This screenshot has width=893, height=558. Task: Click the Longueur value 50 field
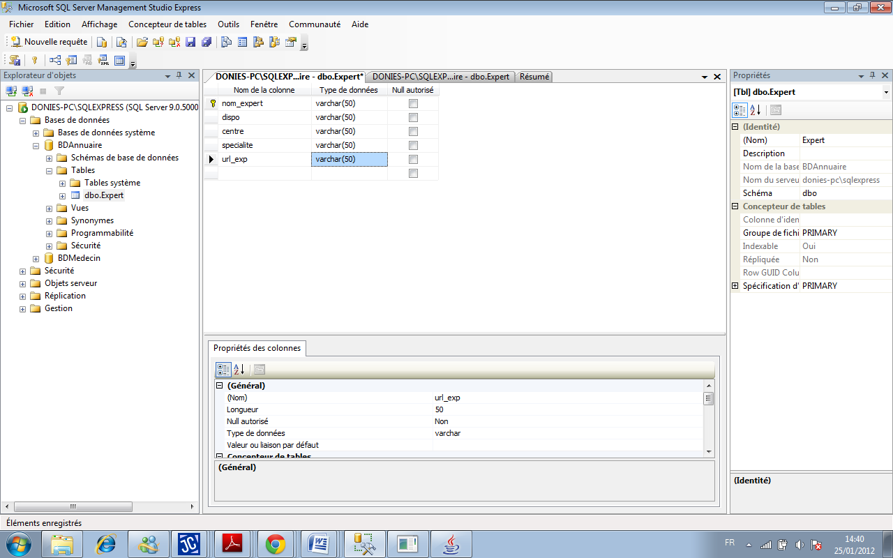click(x=567, y=409)
